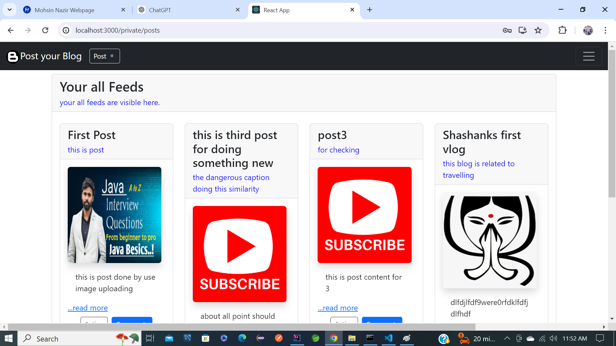Open Visual Studio Code from taskbar

click(389, 338)
